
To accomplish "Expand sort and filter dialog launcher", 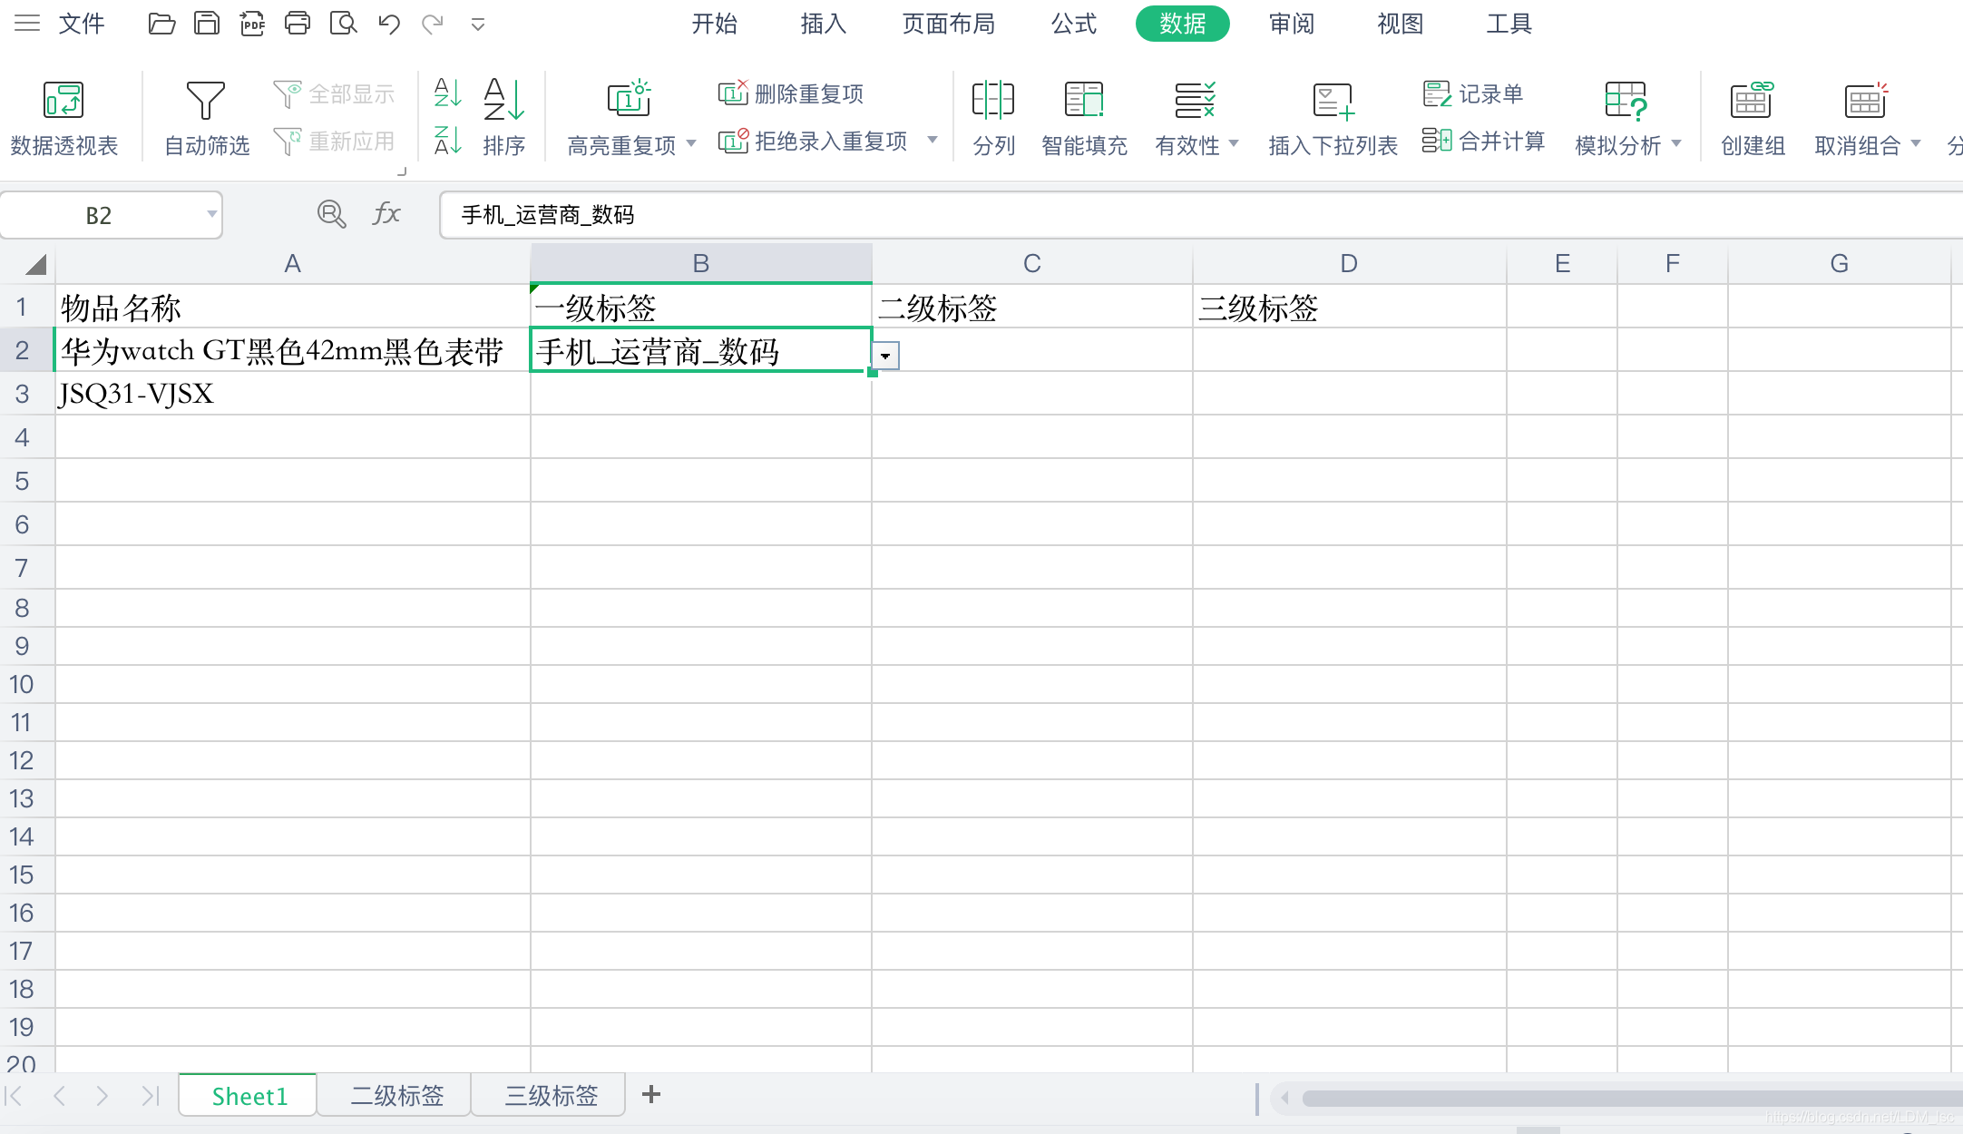I will pos(402,171).
